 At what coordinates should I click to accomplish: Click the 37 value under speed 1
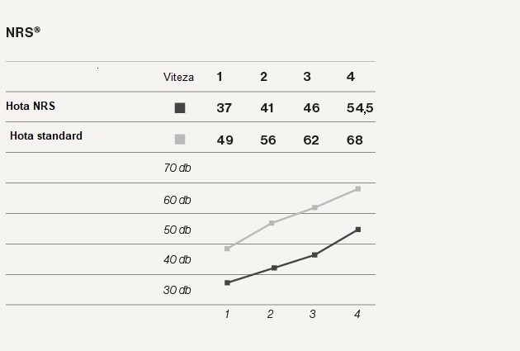(225, 108)
